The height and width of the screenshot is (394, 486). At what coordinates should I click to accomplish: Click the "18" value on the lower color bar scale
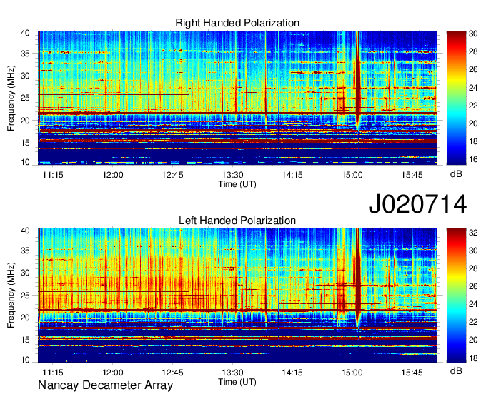473,358
